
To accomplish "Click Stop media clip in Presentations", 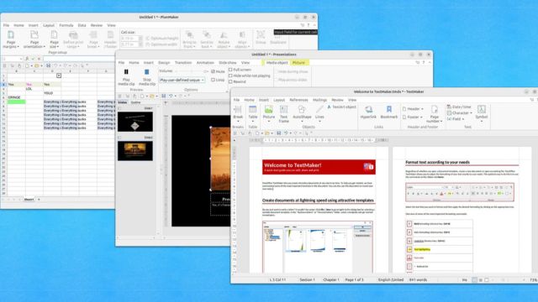I will (x=147, y=77).
